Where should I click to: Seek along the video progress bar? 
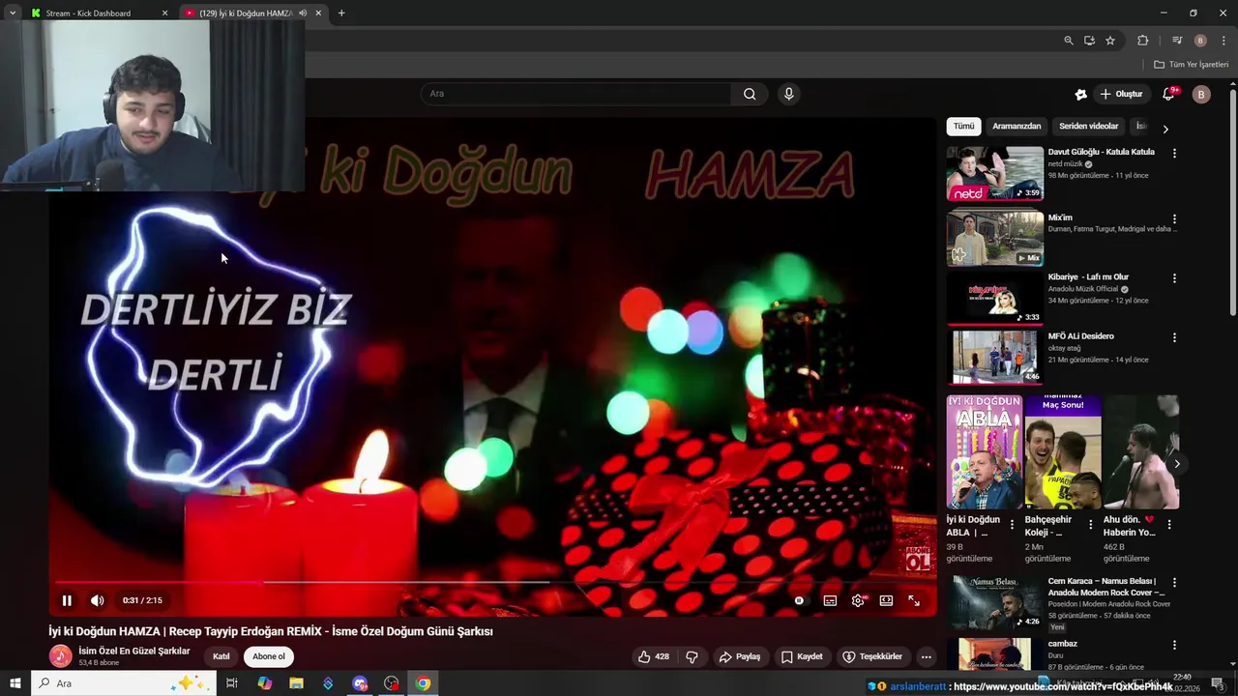[493, 582]
